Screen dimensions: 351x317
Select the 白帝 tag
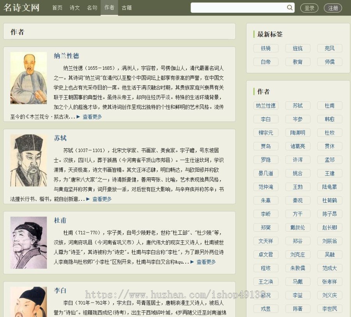click(266, 62)
